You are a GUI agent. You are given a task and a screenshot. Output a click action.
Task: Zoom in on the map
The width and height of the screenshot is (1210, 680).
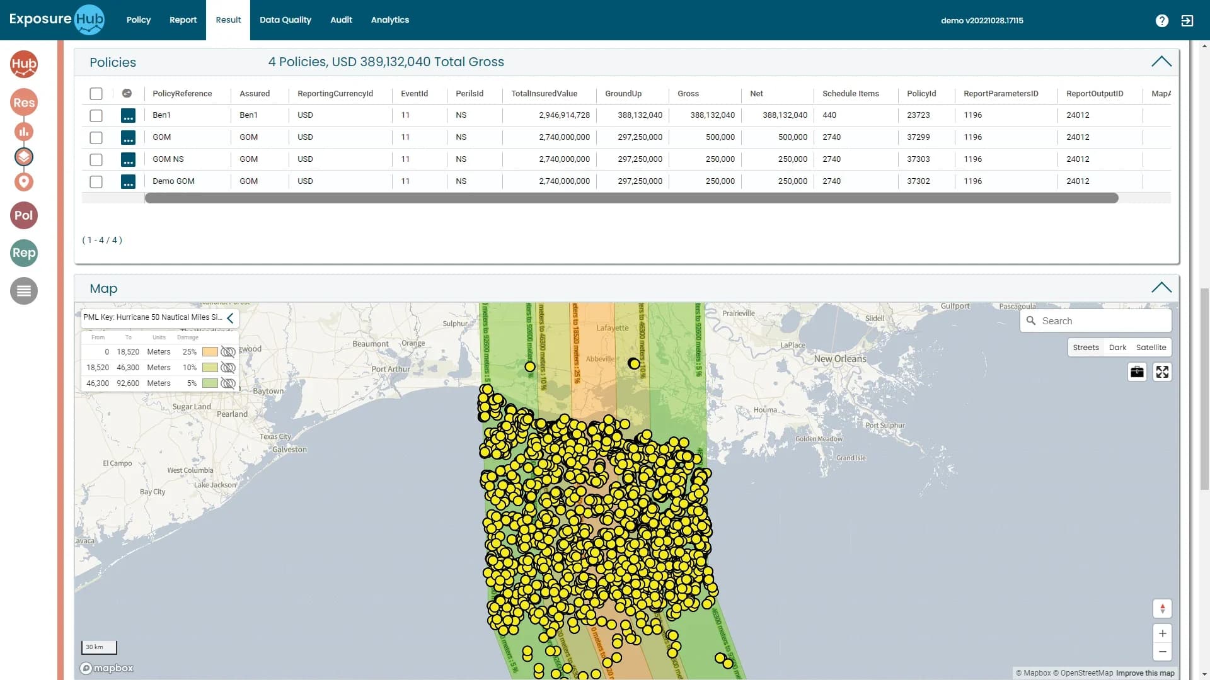(x=1162, y=633)
